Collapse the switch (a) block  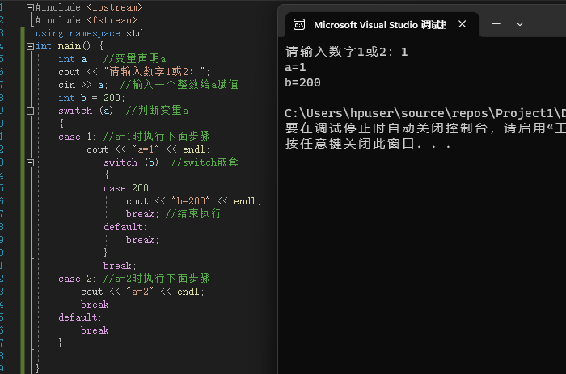click(x=31, y=111)
